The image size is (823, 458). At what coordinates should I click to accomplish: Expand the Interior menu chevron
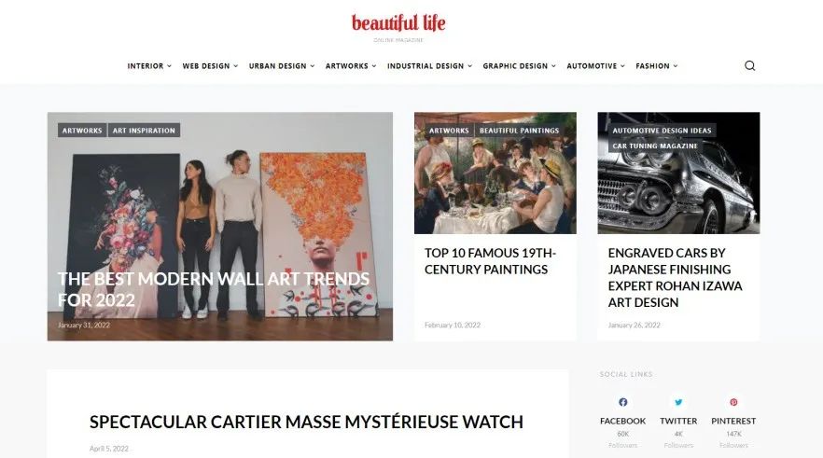point(169,66)
